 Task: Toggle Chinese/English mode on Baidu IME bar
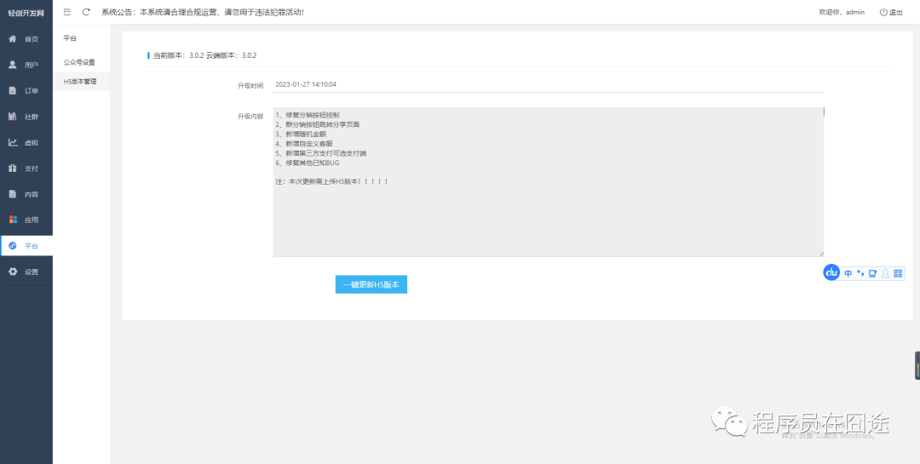848,273
